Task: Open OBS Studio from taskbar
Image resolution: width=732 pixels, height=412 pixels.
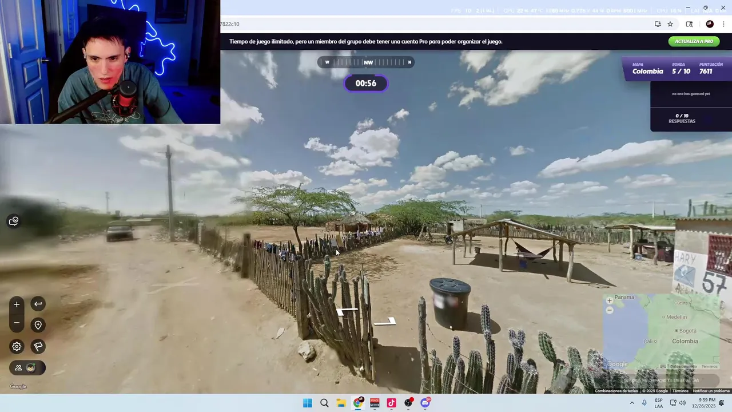Action: click(x=408, y=403)
